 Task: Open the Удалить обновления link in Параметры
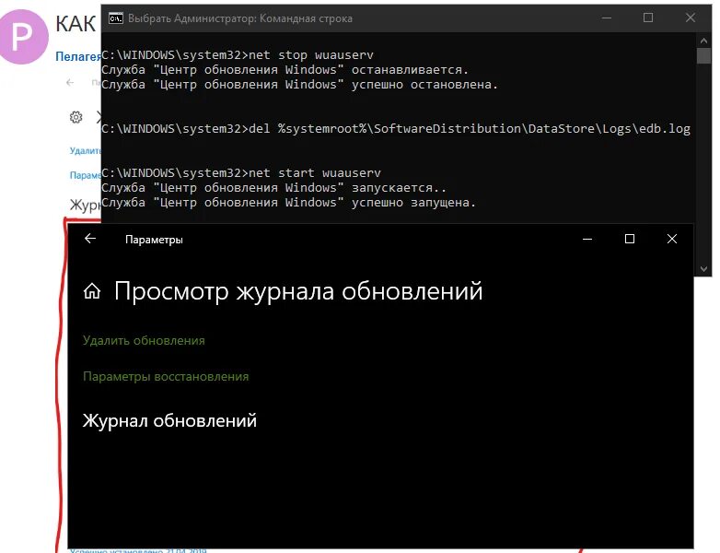tap(144, 341)
